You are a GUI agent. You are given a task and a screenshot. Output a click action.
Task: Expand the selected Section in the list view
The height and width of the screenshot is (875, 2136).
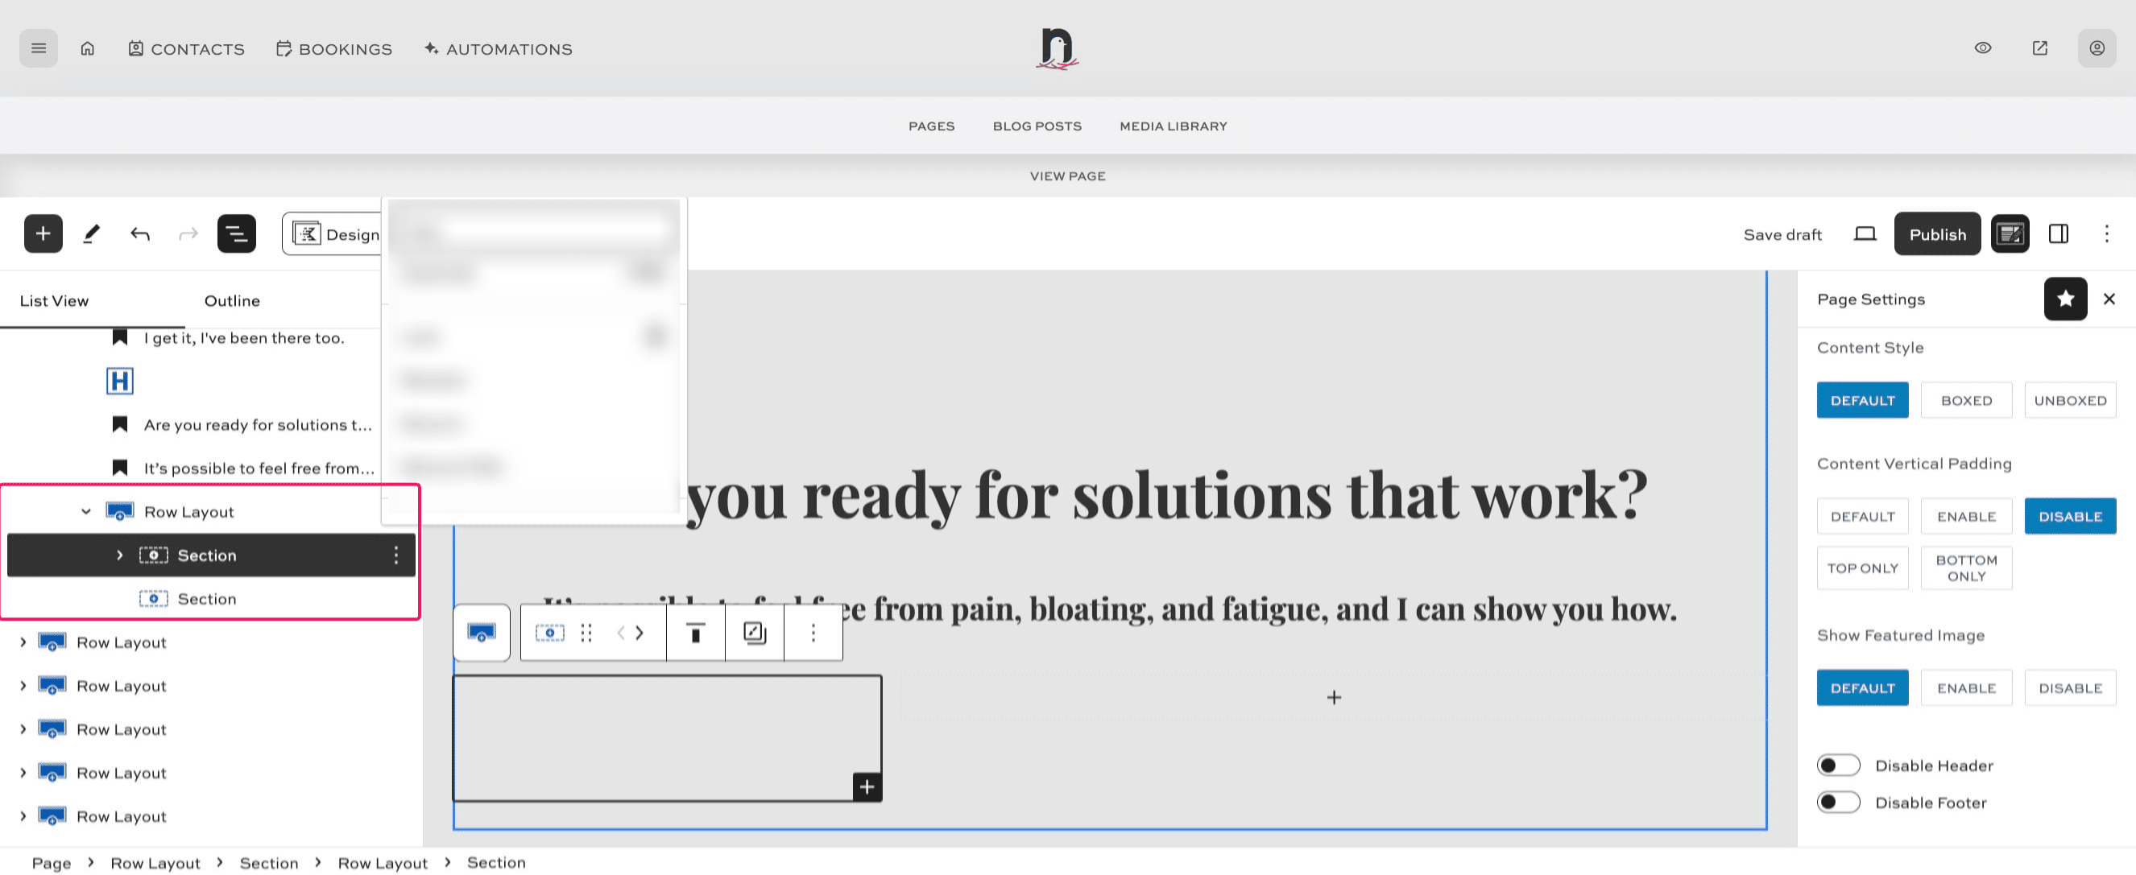pos(119,555)
